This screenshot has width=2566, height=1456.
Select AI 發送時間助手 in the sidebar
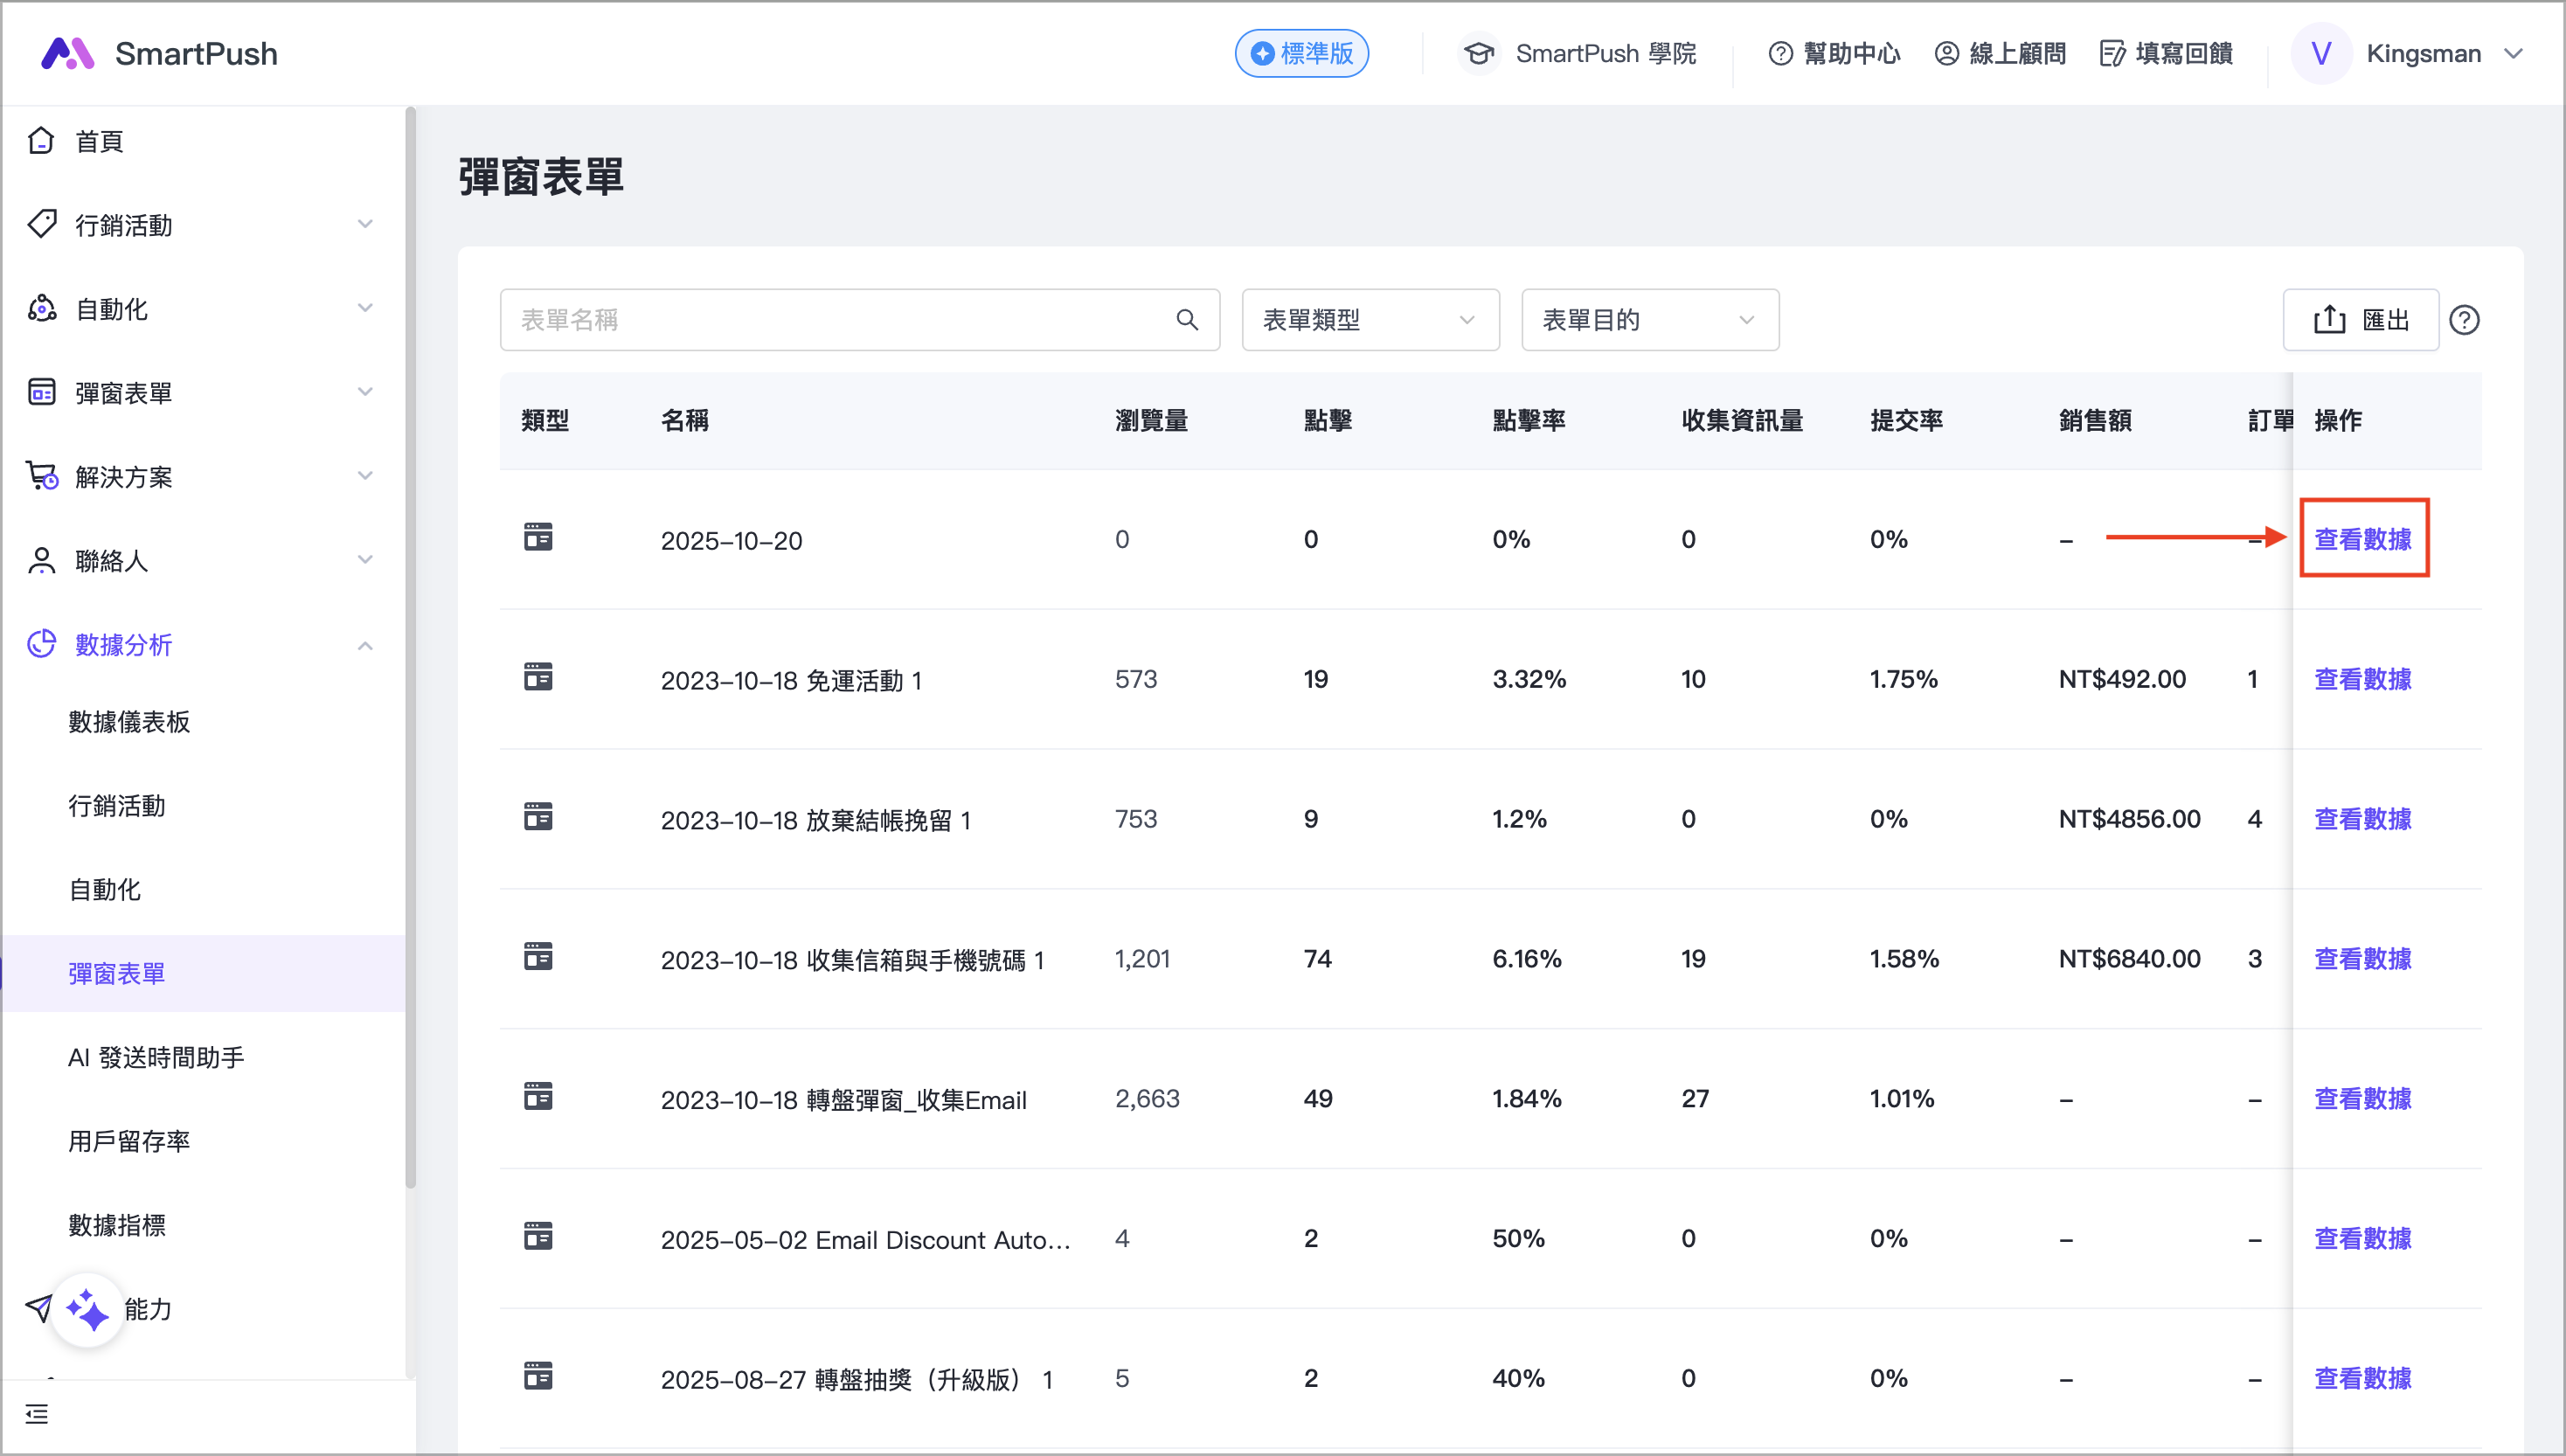[x=155, y=1057]
